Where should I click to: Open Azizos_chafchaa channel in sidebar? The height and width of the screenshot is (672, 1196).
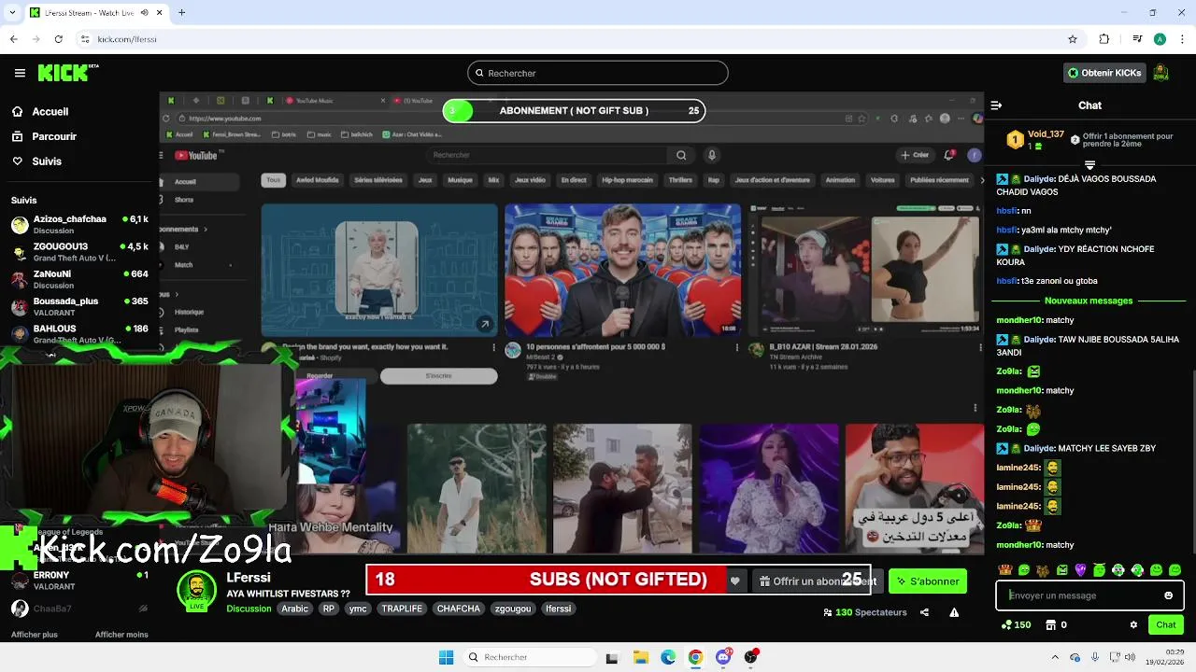[78, 225]
